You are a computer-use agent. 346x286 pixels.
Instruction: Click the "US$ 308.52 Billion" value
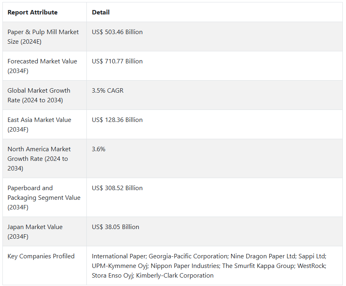click(x=117, y=188)
